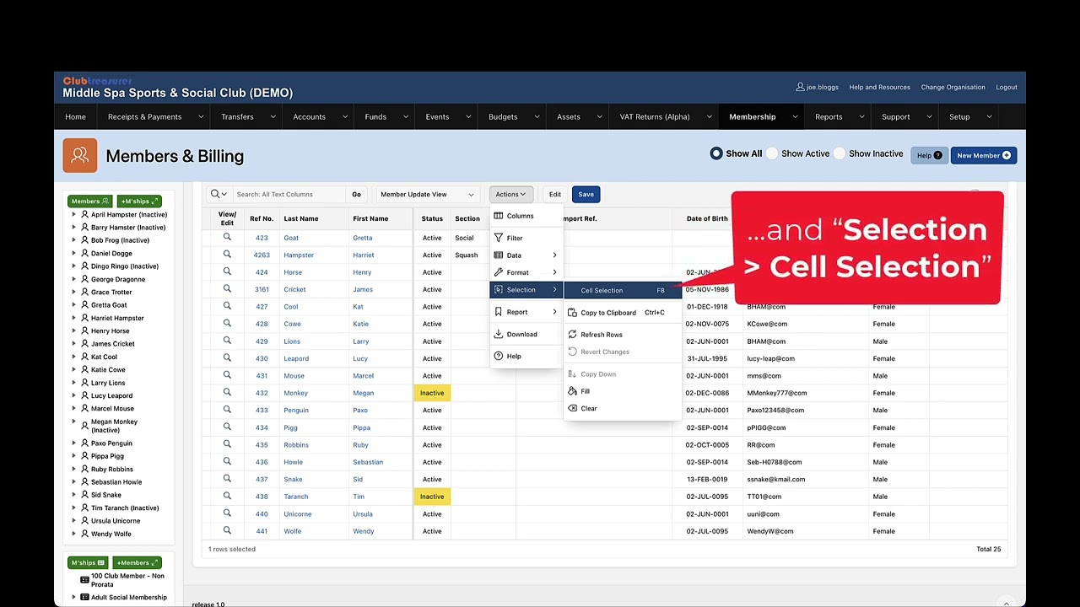Open the Report submenu
Image resolution: width=1080 pixels, height=607 pixels.
click(526, 312)
